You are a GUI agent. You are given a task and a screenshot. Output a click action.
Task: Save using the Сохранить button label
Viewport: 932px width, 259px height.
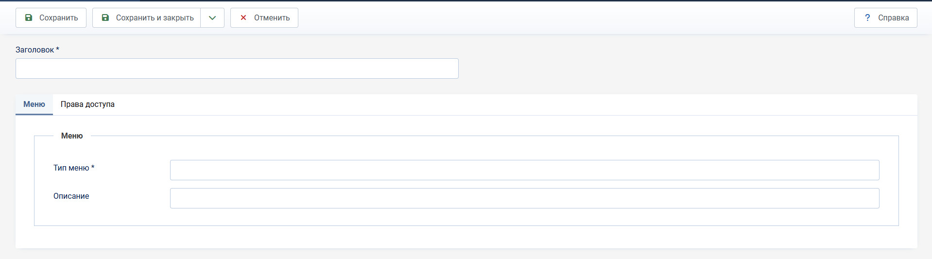[59, 17]
